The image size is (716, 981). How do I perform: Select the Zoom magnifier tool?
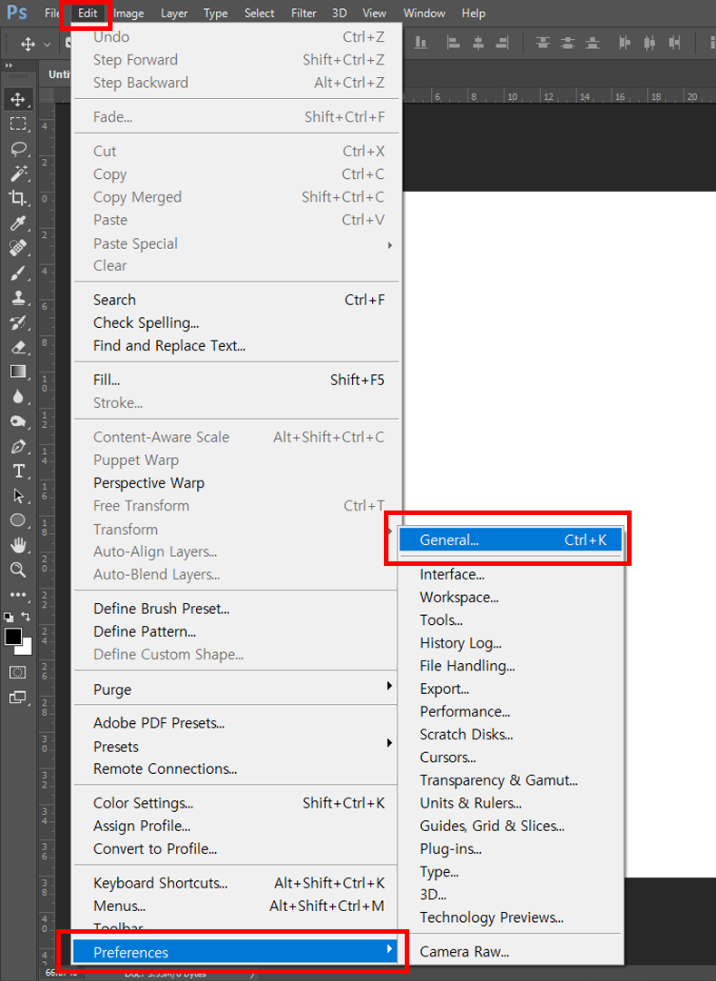(x=17, y=570)
